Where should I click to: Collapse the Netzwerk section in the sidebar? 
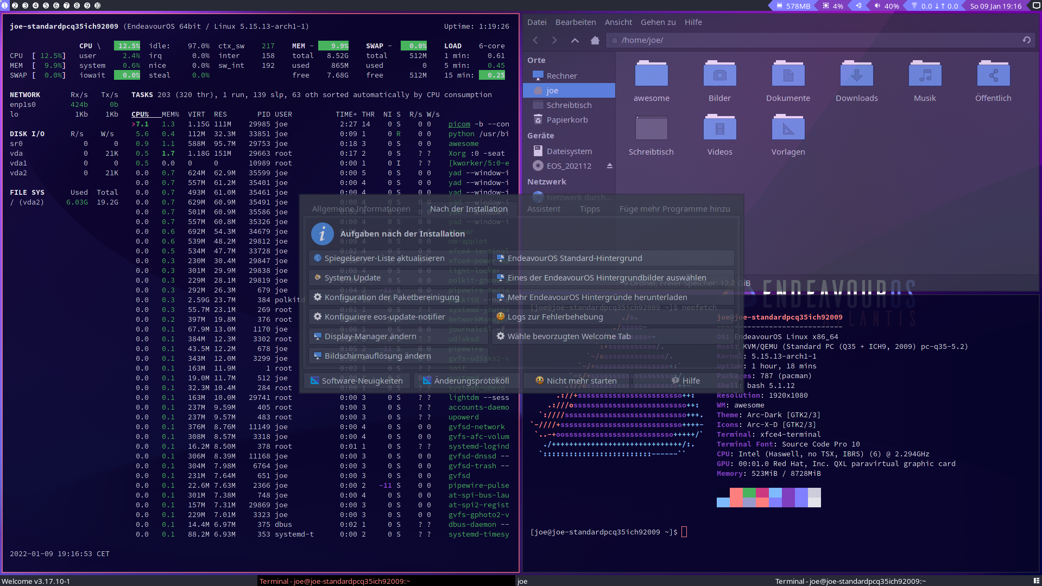pyautogui.click(x=547, y=181)
